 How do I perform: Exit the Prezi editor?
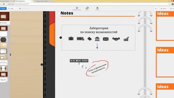click(x=172, y=8)
